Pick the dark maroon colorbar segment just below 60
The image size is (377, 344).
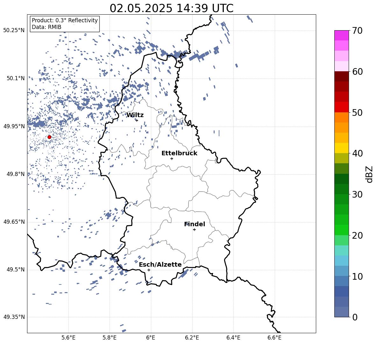(x=342, y=77)
